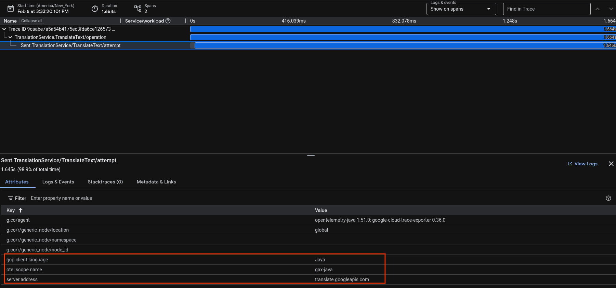Click the Key column header
Viewport: 616px width, 288px height.
click(11, 210)
